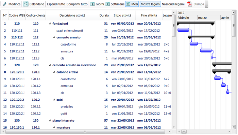Click Descrizione attività column header

pyautogui.click(x=72, y=15)
